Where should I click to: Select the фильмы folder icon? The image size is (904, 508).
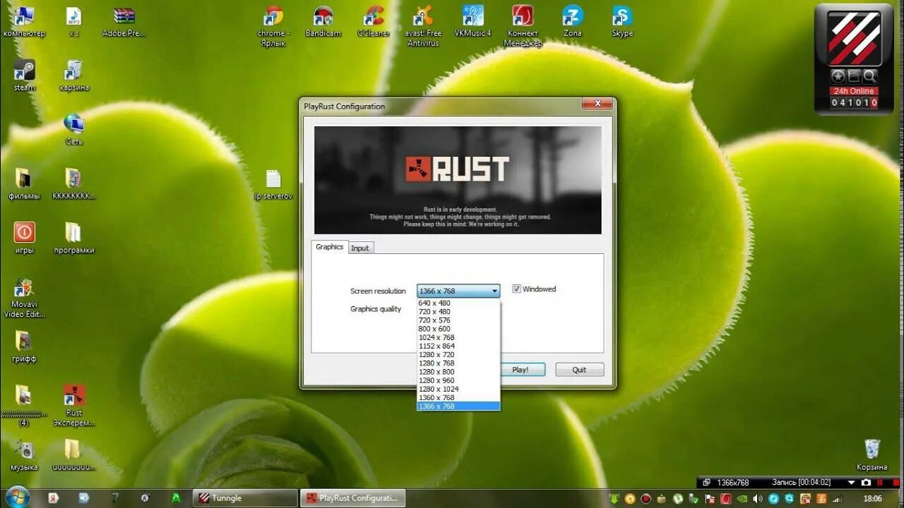[24, 183]
